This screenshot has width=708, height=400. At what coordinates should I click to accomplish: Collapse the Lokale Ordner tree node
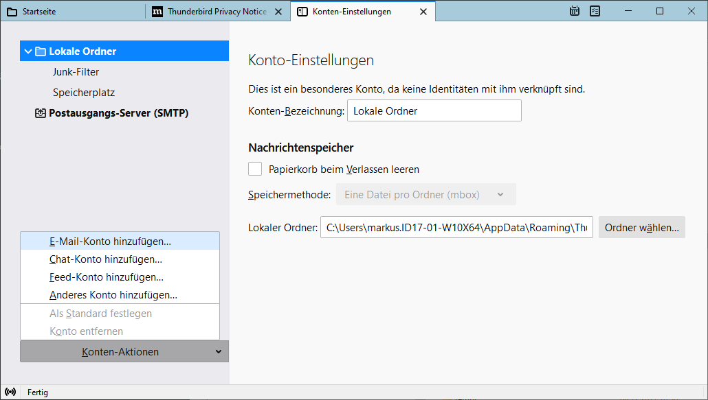click(28, 51)
